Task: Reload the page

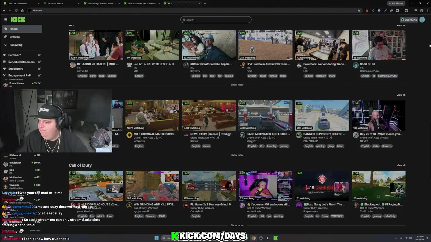Action: 16,10
